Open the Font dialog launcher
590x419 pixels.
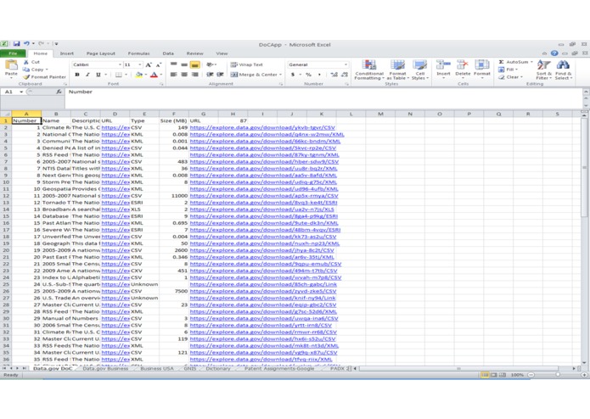pos(161,84)
